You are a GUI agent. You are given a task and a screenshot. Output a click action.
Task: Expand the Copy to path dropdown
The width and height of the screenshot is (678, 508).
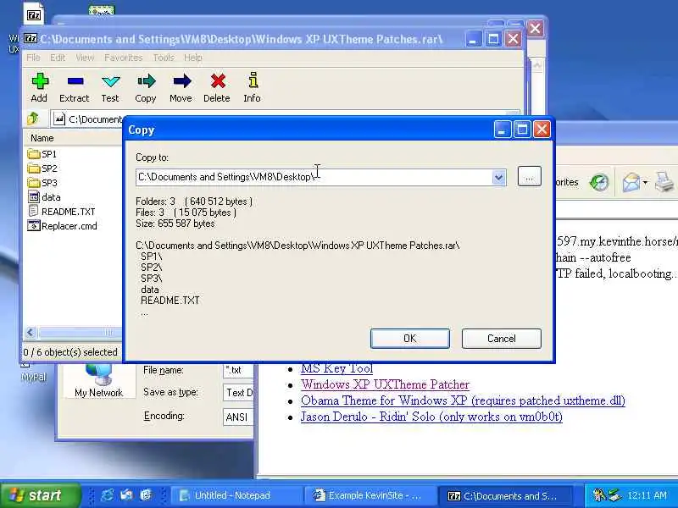tap(498, 177)
